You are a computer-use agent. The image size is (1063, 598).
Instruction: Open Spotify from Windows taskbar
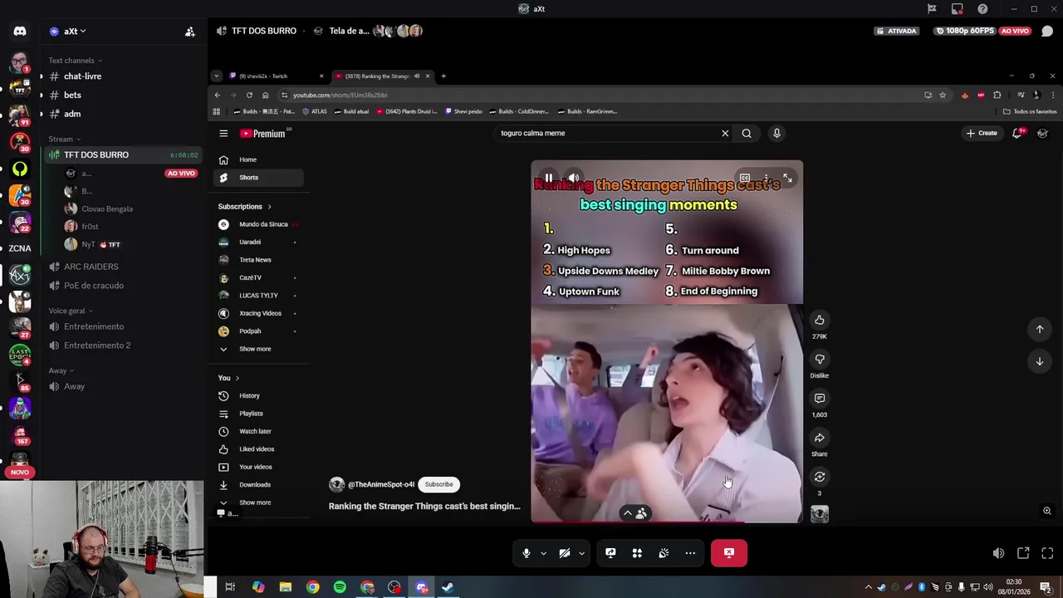(x=340, y=587)
